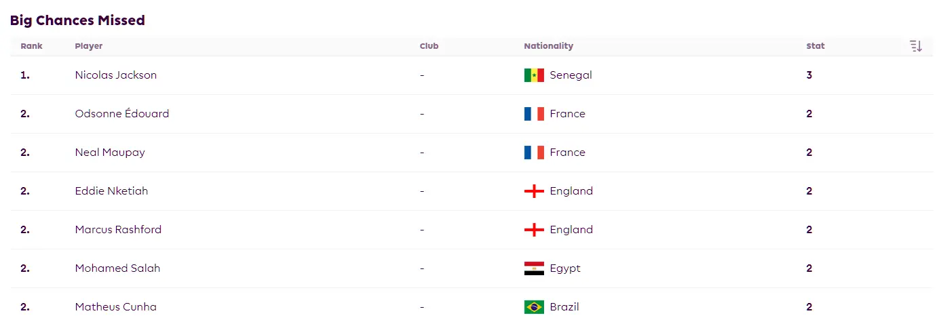Viewport: 943px width, 322px height.
Task: Go to Marcus Rashford's player page
Action: tap(118, 230)
